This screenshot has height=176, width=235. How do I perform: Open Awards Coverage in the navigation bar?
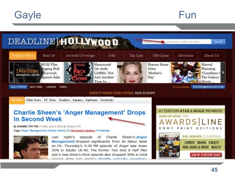[x=80, y=55]
